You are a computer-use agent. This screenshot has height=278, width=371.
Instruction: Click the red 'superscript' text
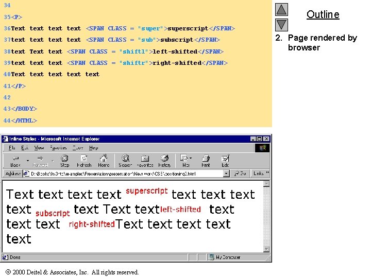(147, 191)
